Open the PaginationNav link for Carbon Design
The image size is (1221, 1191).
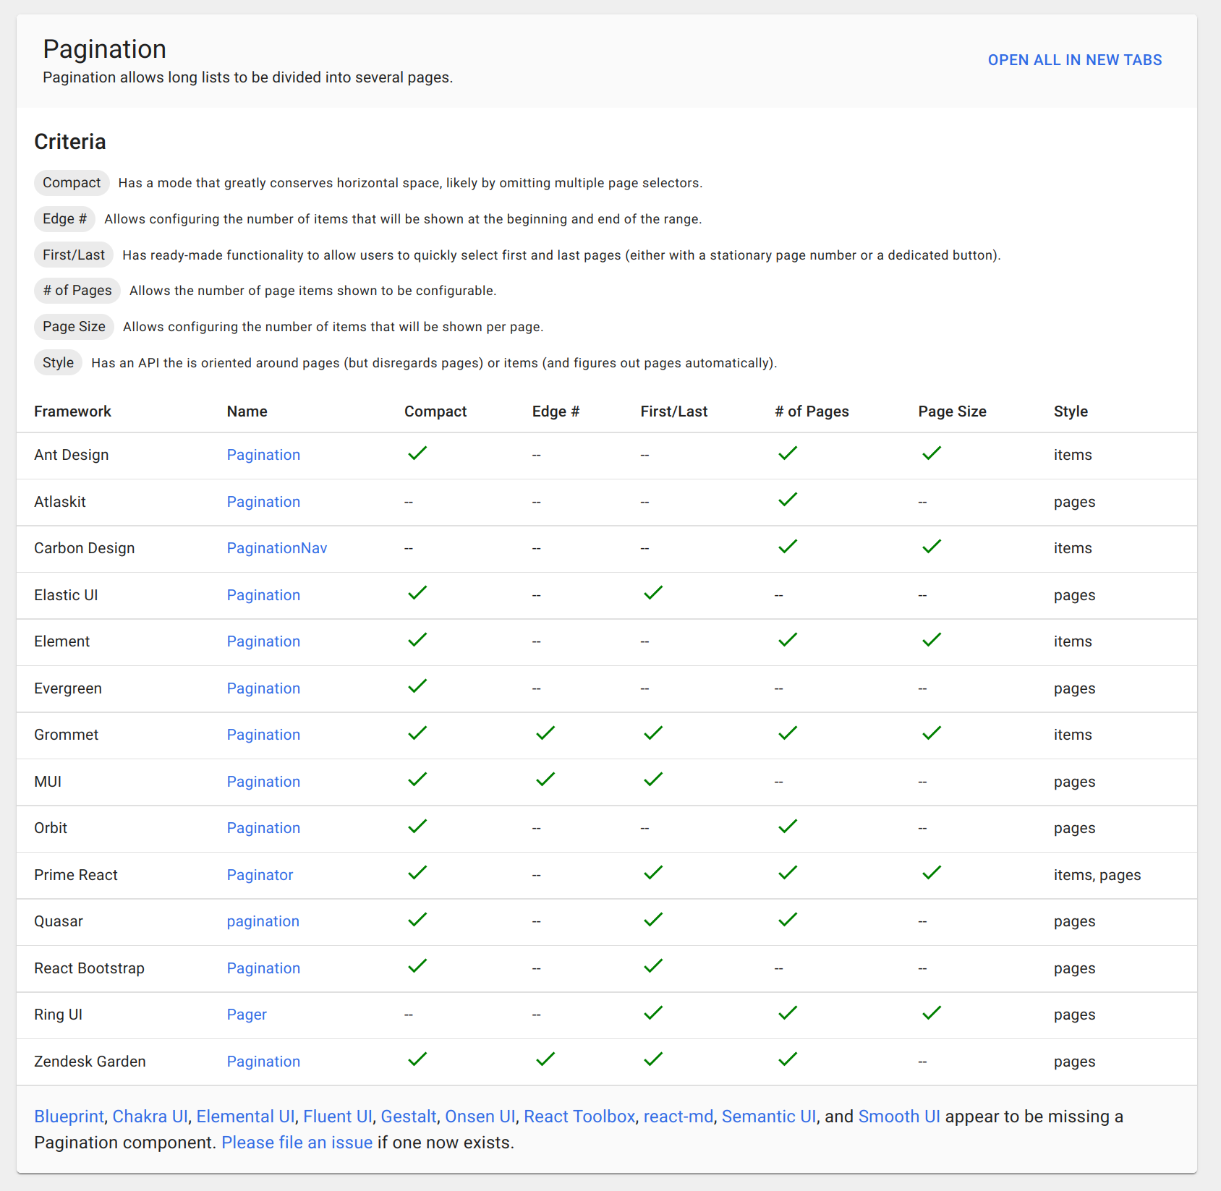[x=276, y=548]
